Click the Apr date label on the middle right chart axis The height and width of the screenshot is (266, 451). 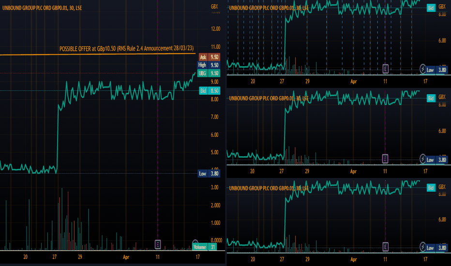point(354,171)
